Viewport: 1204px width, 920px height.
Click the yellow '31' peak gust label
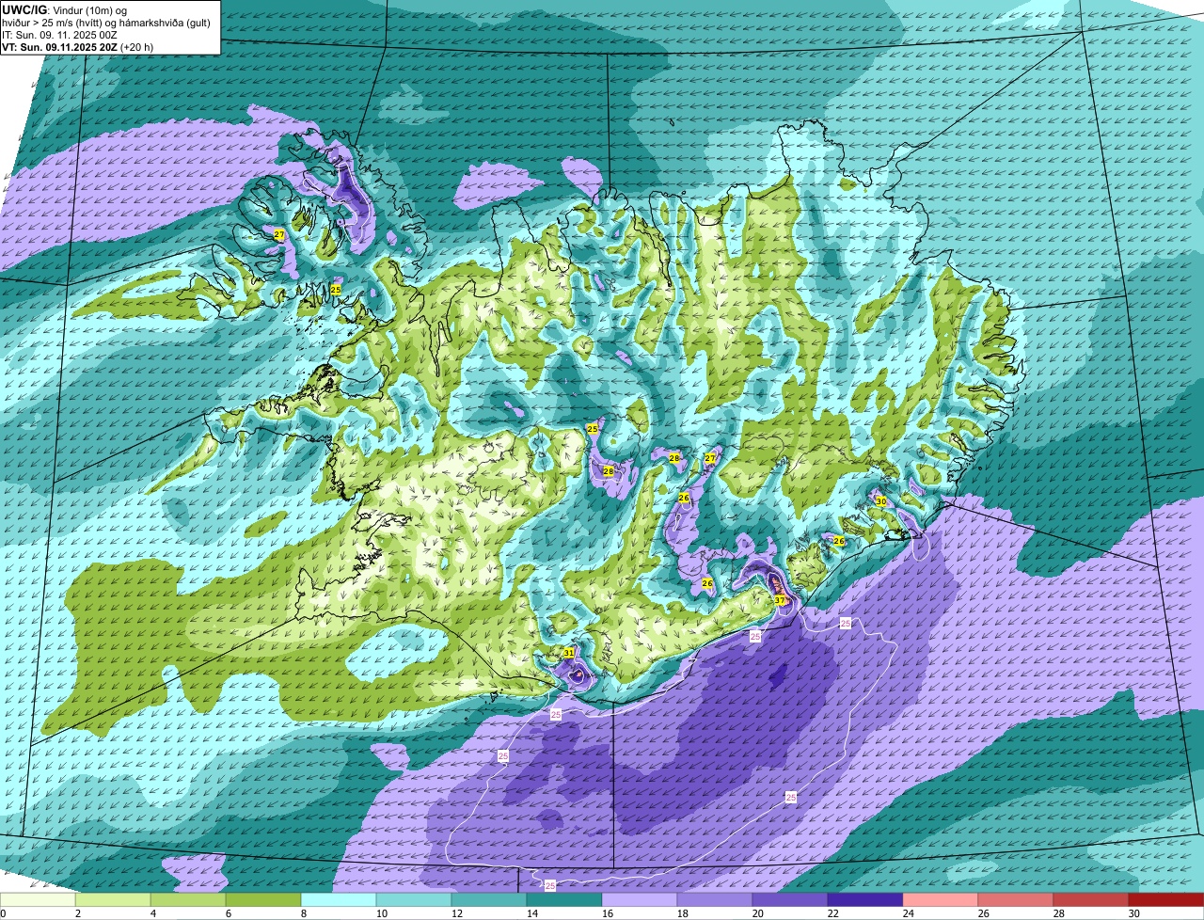tap(569, 652)
